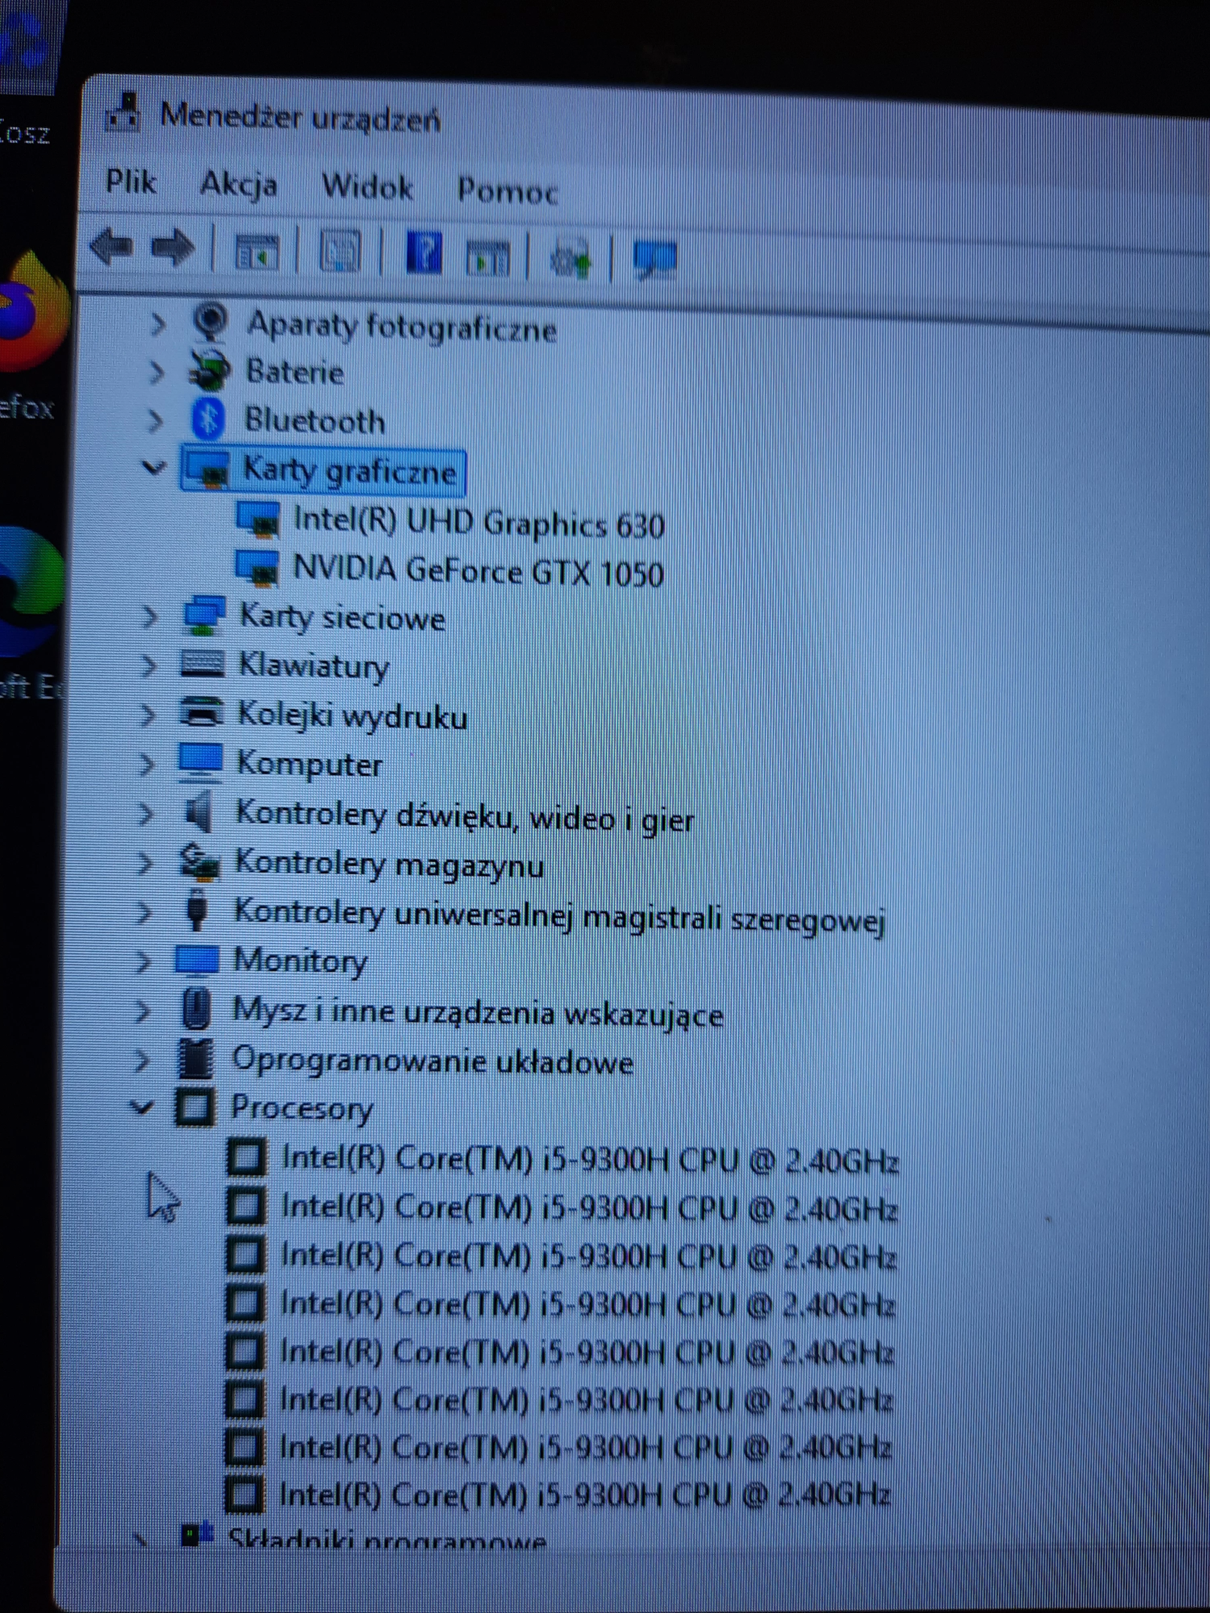Select the Monitory label
Image resolution: width=1210 pixels, height=1613 pixels.
click(x=300, y=961)
